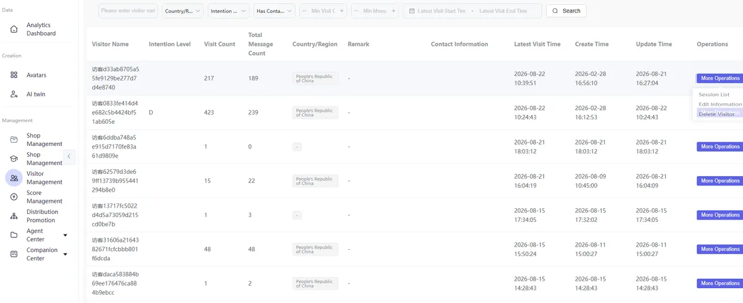
Task: Expand the Agent Center submenu arrow
Action: pyautogui.click(x=65, y=236)
